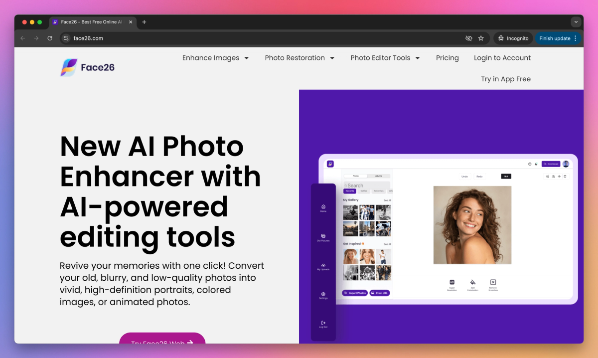Click the browser forward arrow

pos(36,38)
